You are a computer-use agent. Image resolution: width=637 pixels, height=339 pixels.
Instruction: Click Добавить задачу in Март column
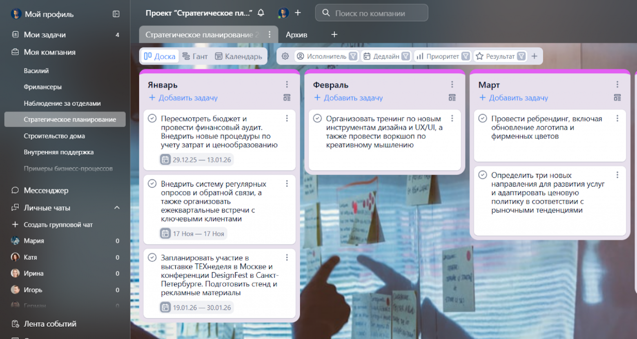click(x=514, y=98)
